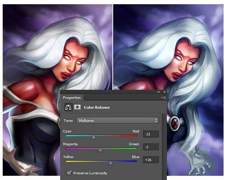Click the Yellow-Blue slider handle

(x=110, y=163)
